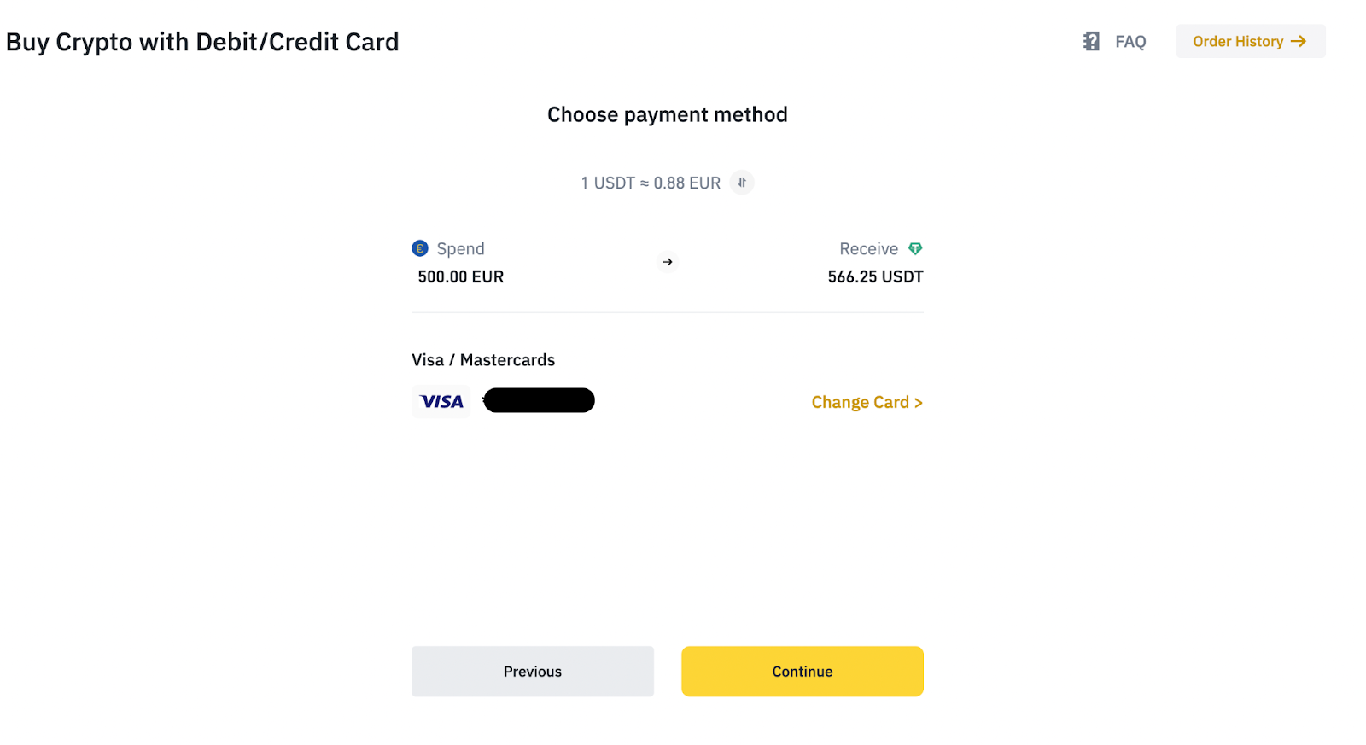Click the 500.00 EUR spend amount
This screenshot has height=745, width=1366.
461,276
